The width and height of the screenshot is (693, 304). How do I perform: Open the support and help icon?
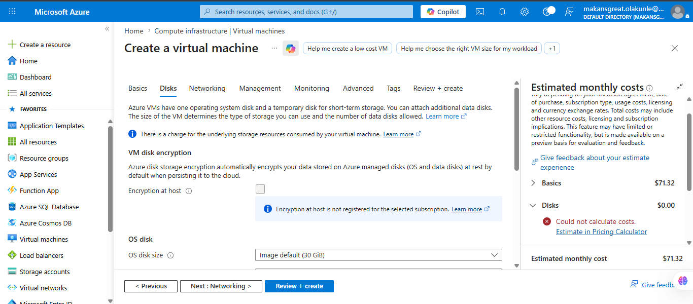coord(548,11)
